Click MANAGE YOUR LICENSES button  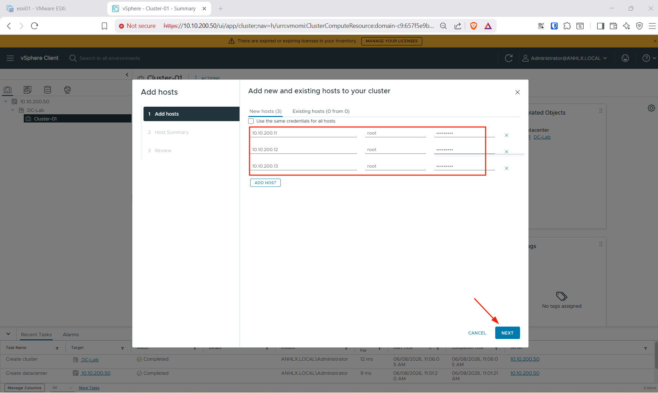[392, 41]
